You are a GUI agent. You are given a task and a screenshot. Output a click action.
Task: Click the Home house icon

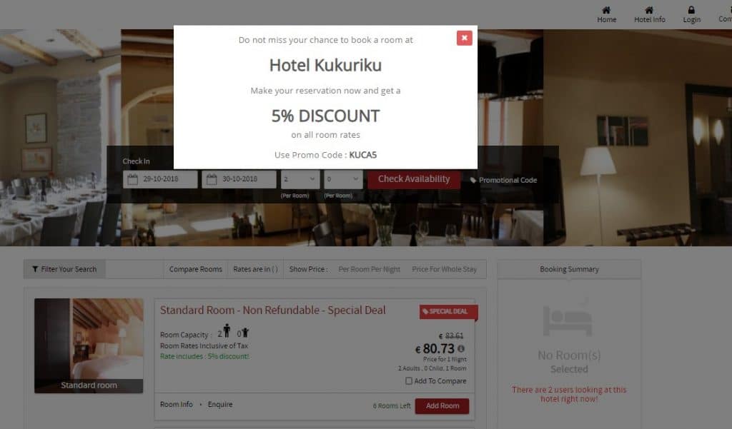[606, 10]
